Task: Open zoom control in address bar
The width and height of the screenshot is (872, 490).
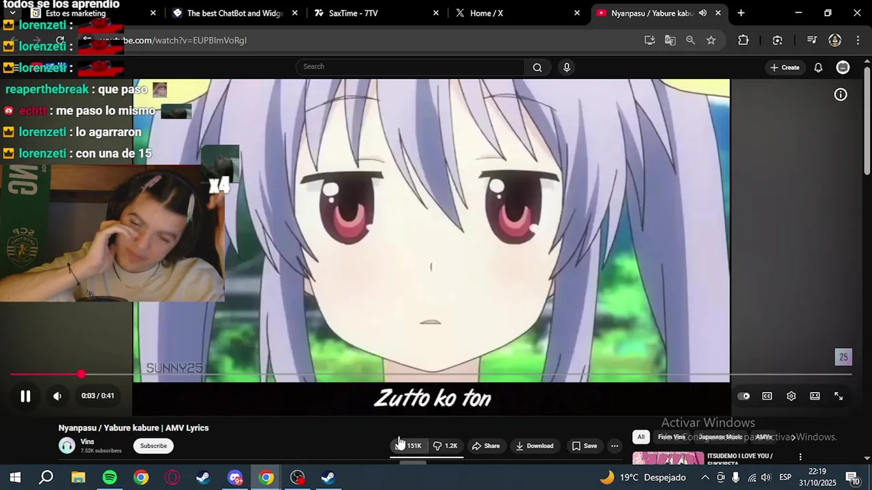Action: coord(691,40)
